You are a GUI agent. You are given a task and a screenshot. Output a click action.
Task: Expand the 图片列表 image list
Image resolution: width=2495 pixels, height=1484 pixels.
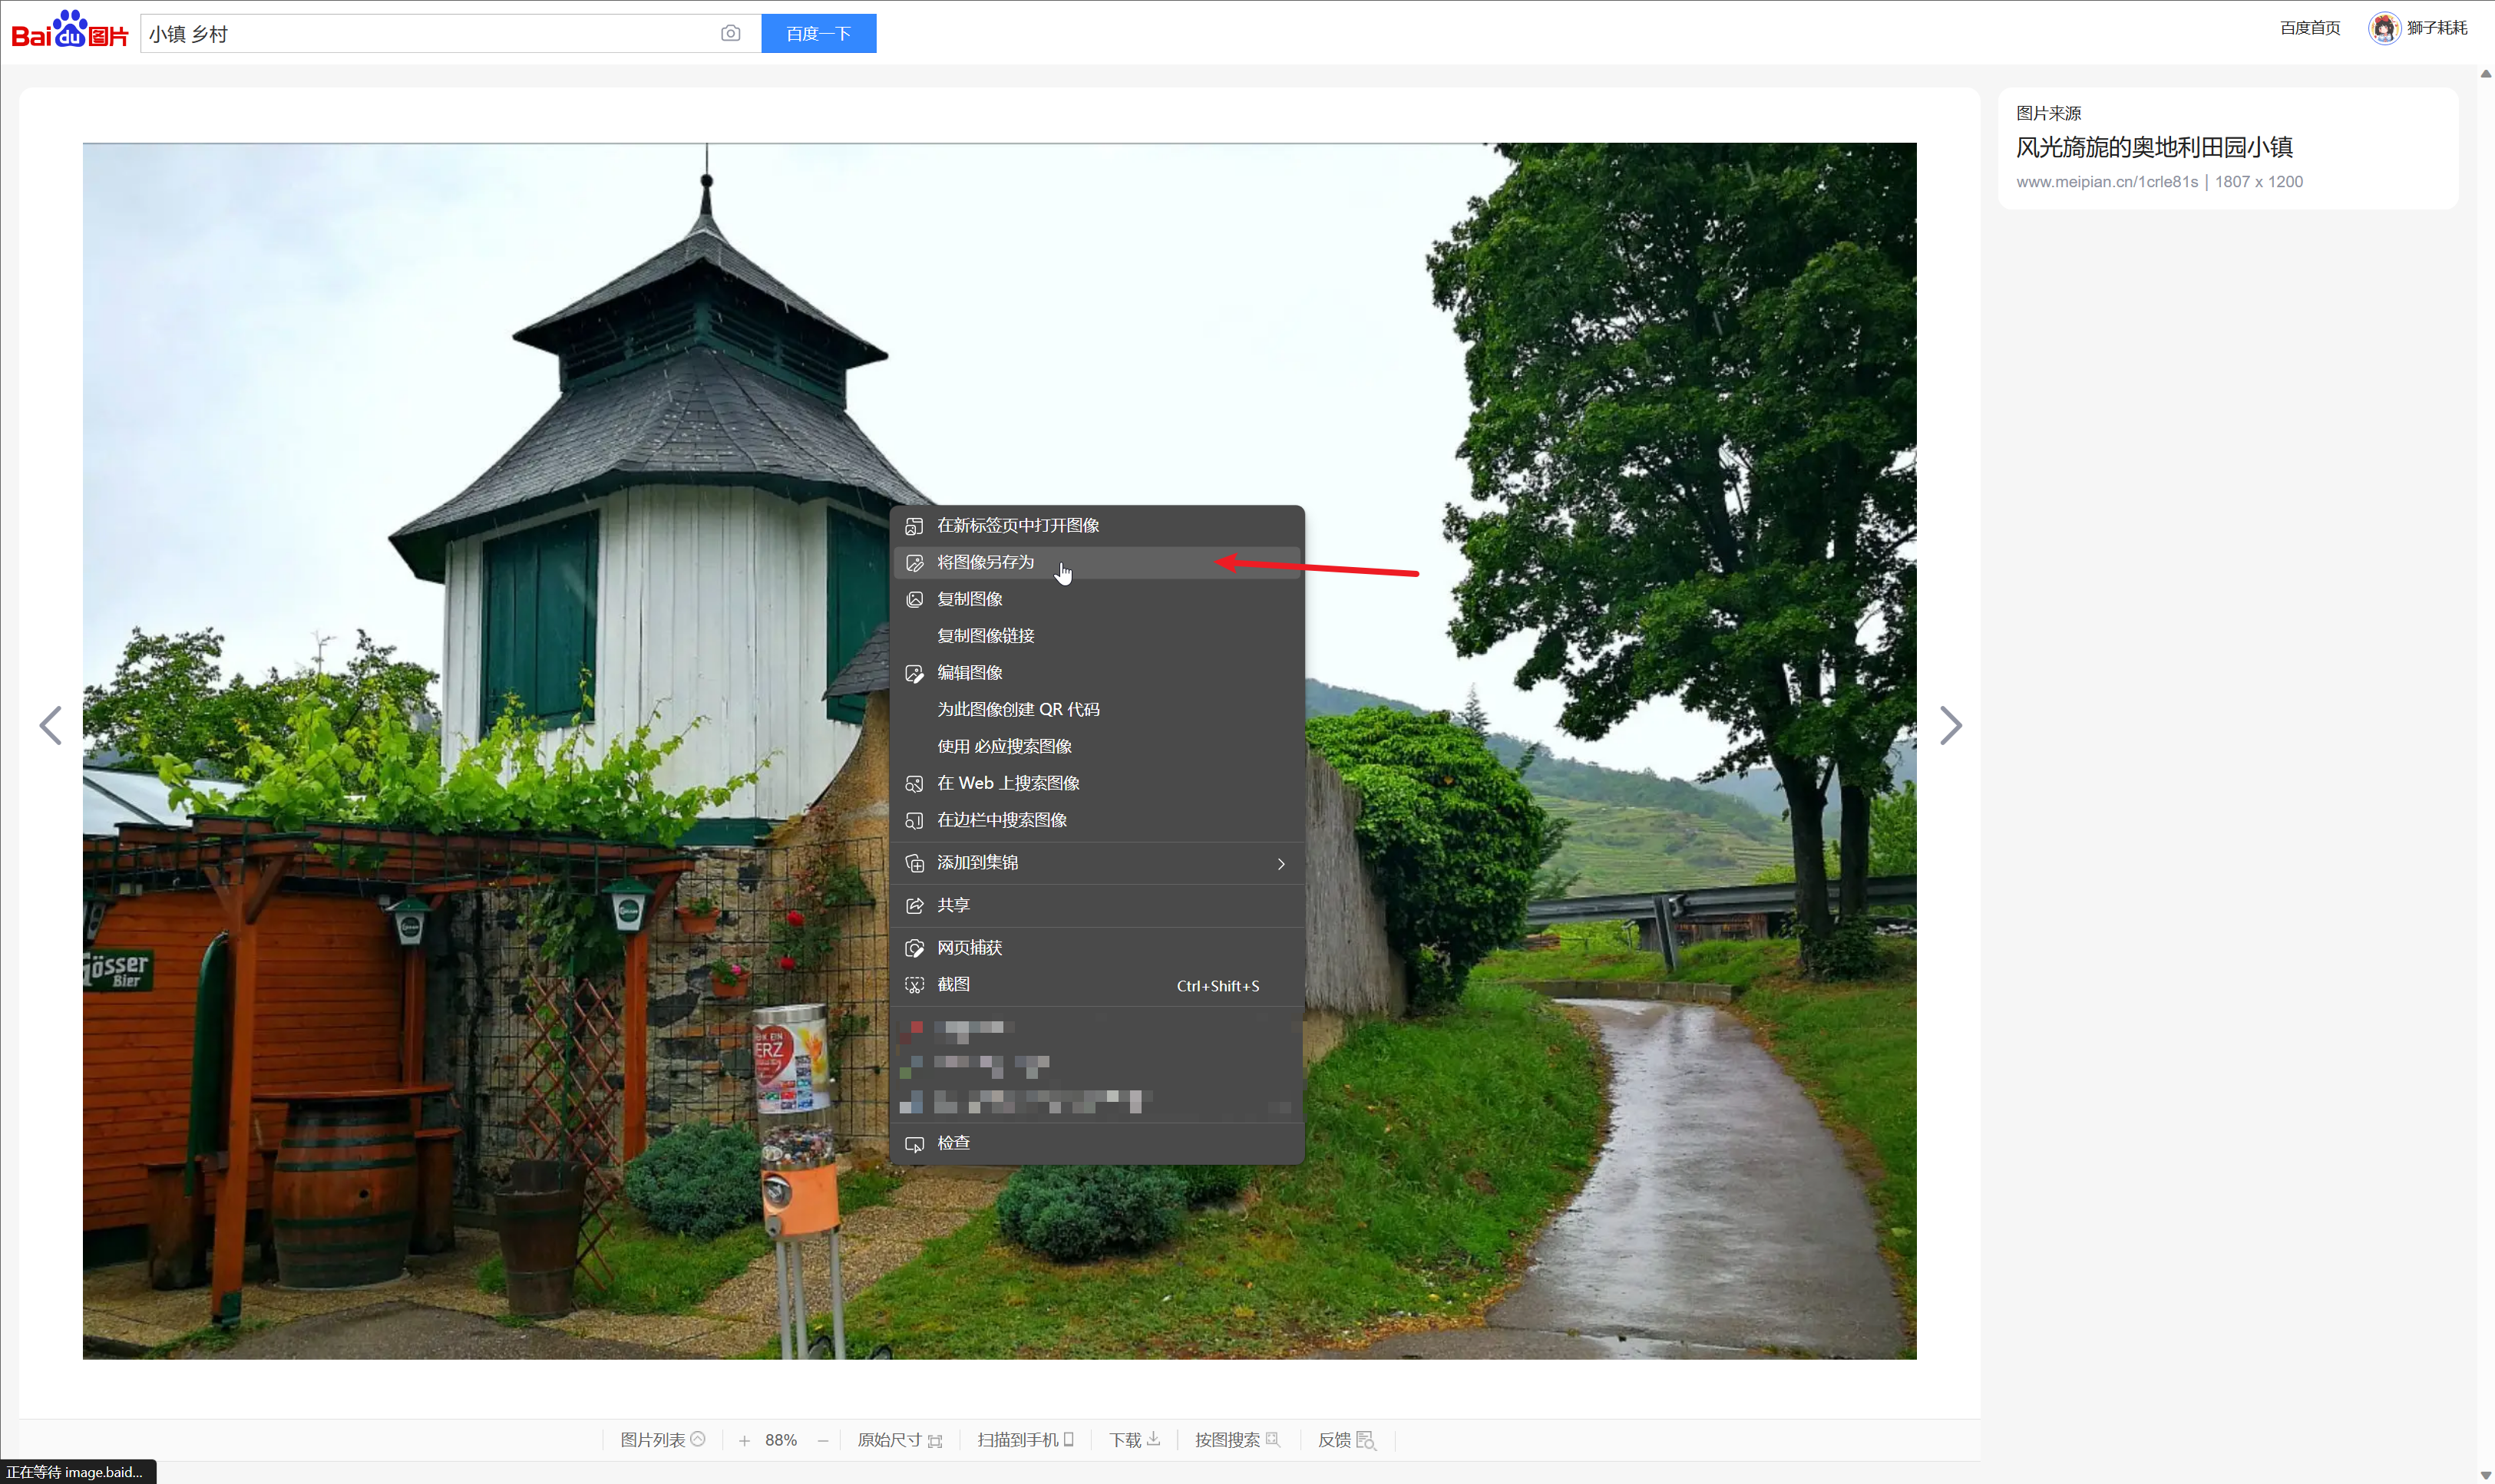point(663,1440)
